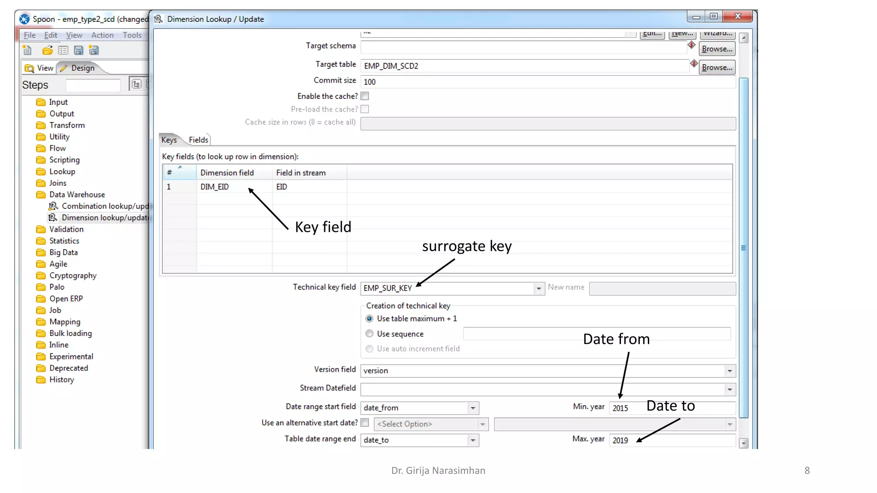Click expand-all tree icon beside Steps search
Screen dimensions: 877x493
[x=136, y=84]
